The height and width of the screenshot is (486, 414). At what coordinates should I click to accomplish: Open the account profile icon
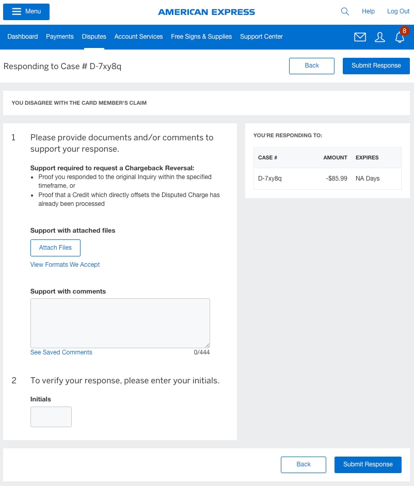pyautogui.click(x=380, y=37)
